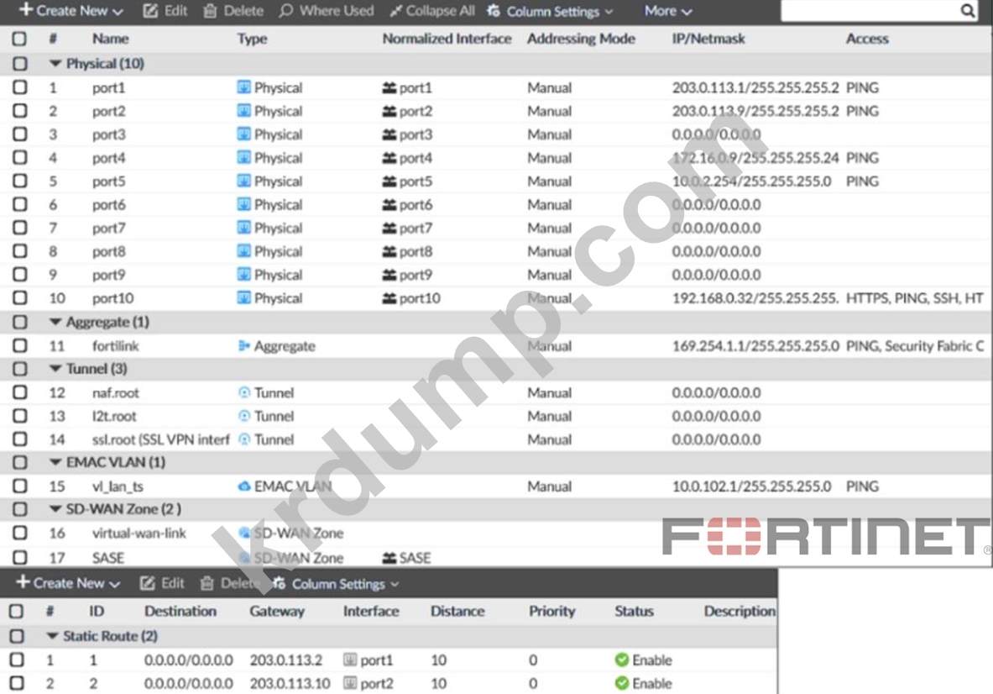Click the search magnifier icon
Viewport: 993px width, 694px height.
click(x=968, y=11)
